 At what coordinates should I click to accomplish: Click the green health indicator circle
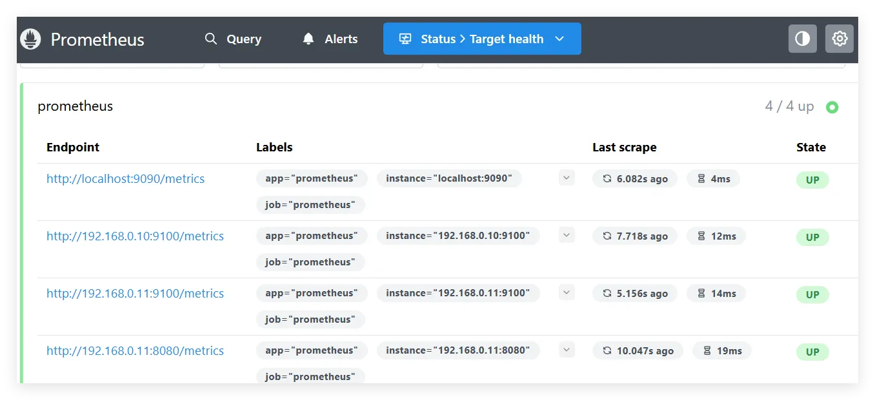(832, 107)
